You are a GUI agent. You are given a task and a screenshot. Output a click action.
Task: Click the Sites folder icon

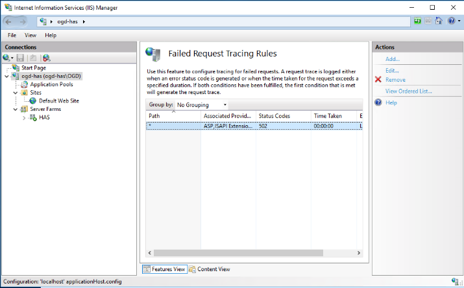[x=24, y=93]
